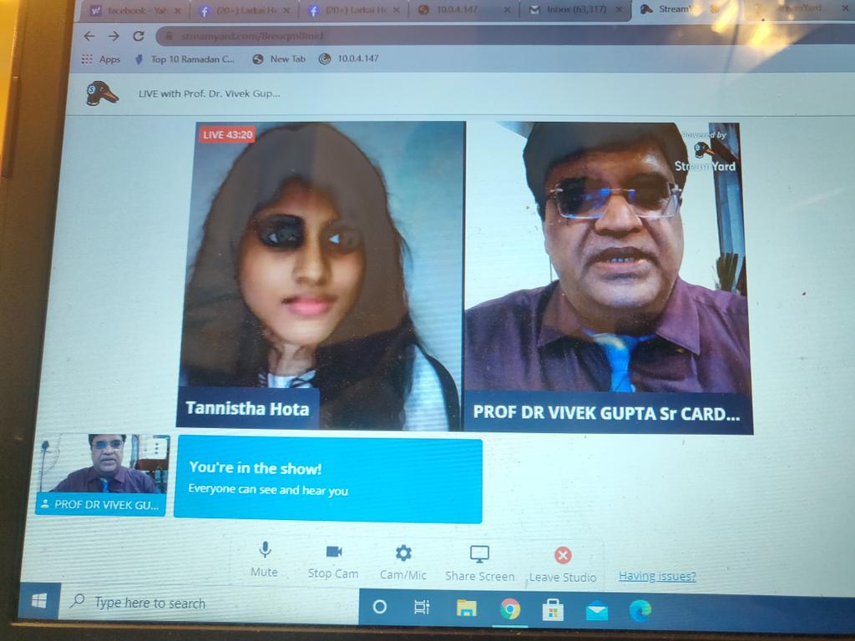This screenshot has width=855, height=641.
Task: Open Cortana circle icon on the taskbar
Action: click(x=380, y=606)
